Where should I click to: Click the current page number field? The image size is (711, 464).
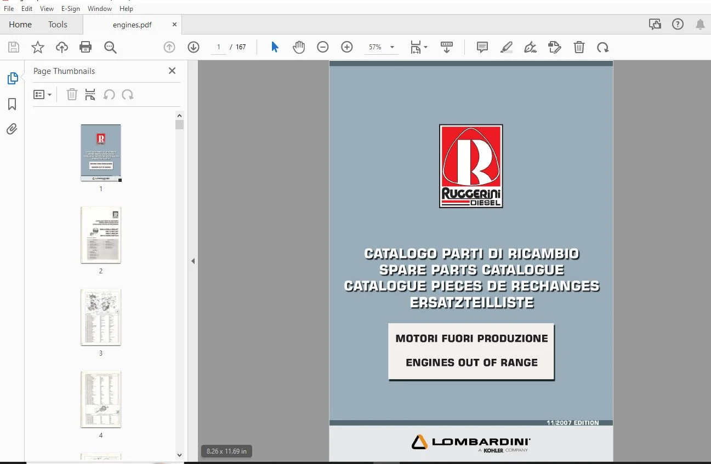(x=219, y=47)
